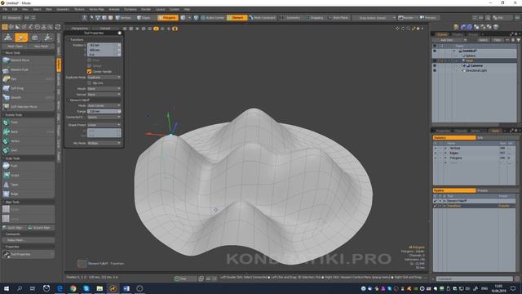
Task: Click the Position X value field
Action: [104, 45]
